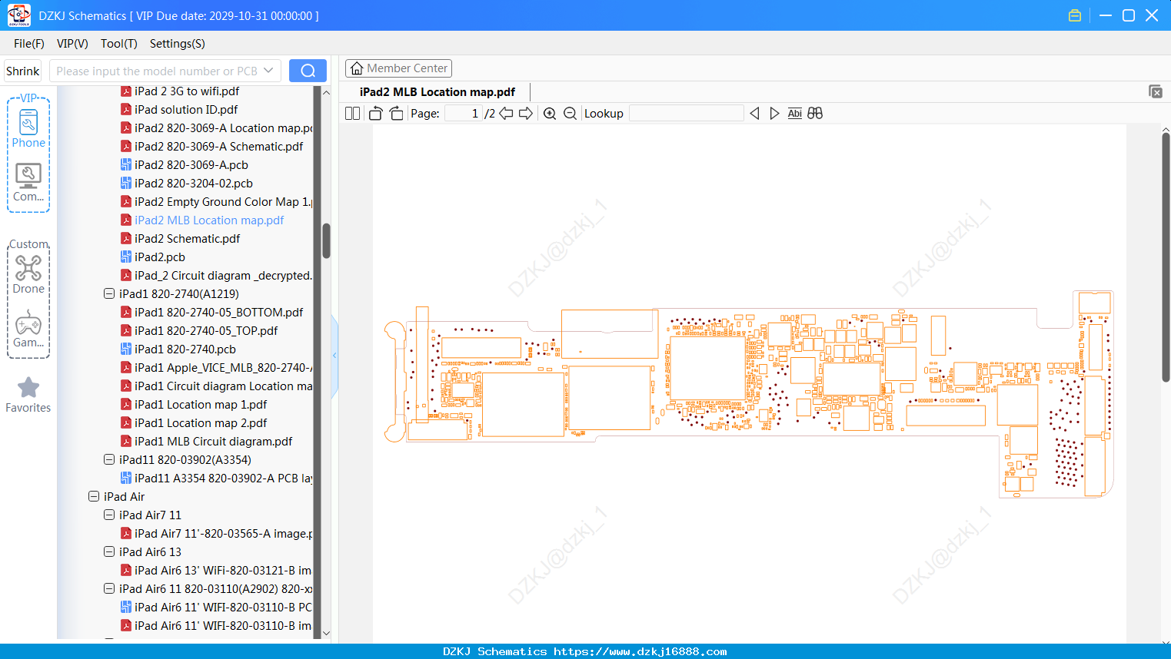The image size is (1171, 659).
Task: Select iPad2 MLB Location map.pdf in tree
Action: click(209, 220)
